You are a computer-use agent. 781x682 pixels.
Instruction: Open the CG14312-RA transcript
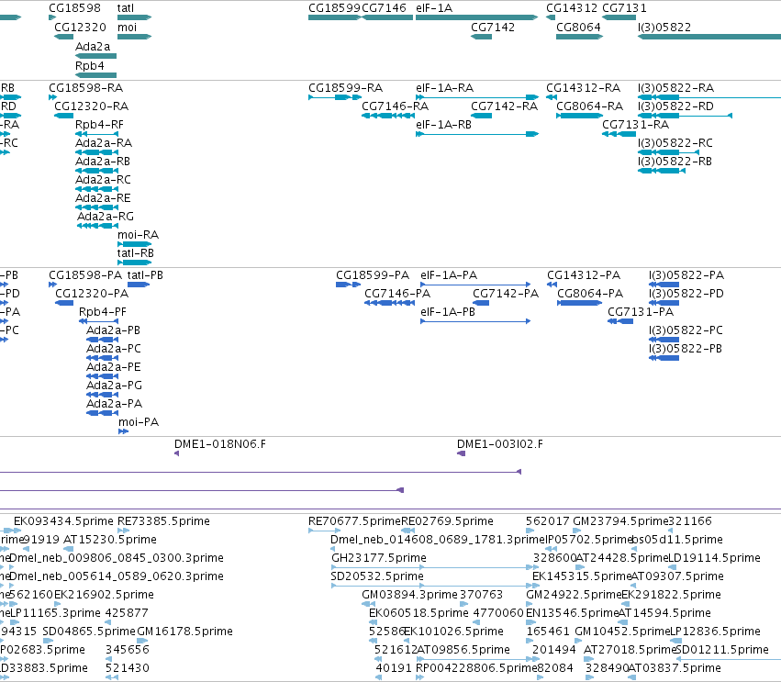552,97
